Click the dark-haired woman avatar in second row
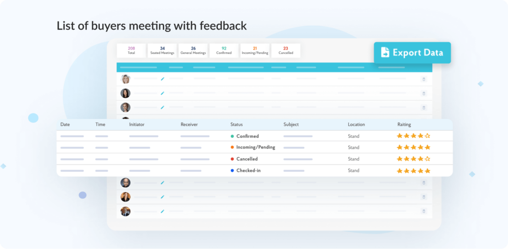The height and width of the screenshot is (249, 508). coord(126,93)
